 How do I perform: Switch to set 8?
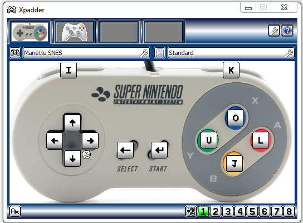tap(289, 211)
